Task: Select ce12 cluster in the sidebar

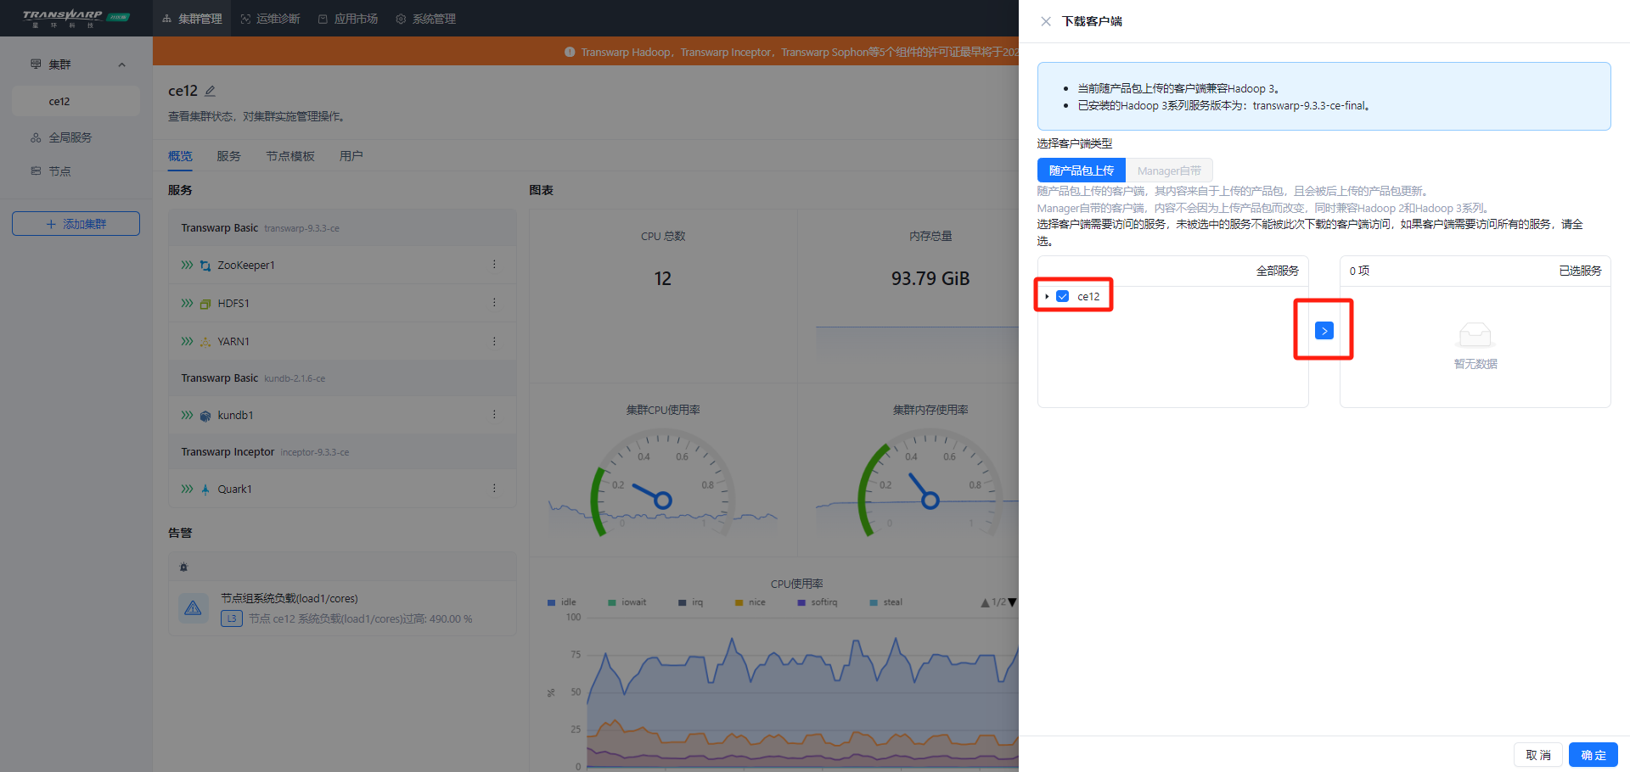Action: [76, 101]
